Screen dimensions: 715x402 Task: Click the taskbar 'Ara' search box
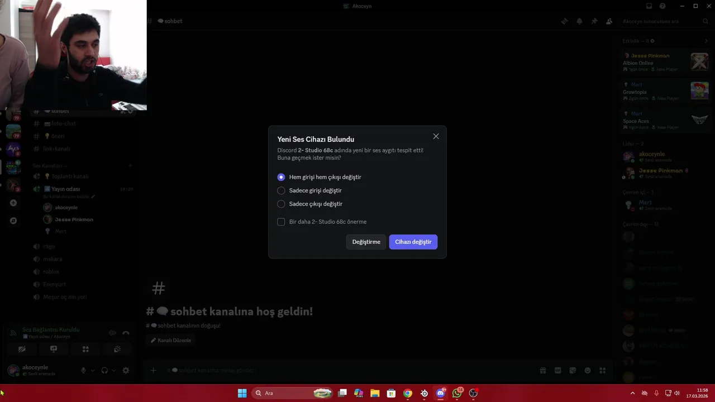pyautogui.click(x=292, y=393)
